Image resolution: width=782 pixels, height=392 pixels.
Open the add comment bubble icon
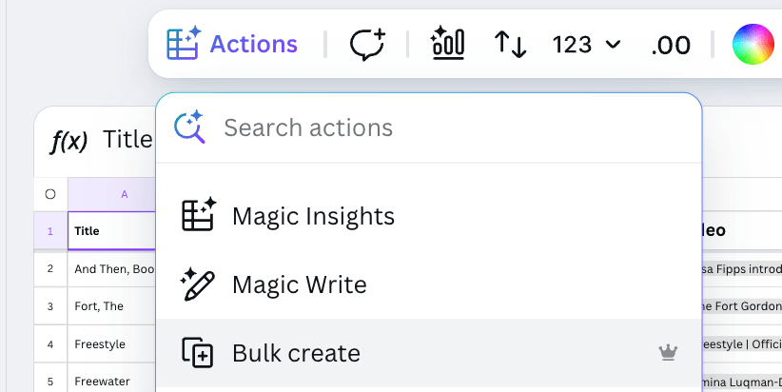pos(367,44)
